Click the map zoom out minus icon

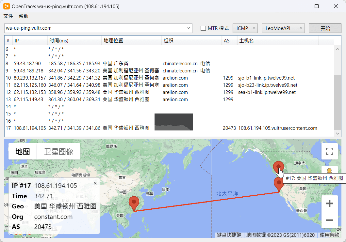pos(329,220)
